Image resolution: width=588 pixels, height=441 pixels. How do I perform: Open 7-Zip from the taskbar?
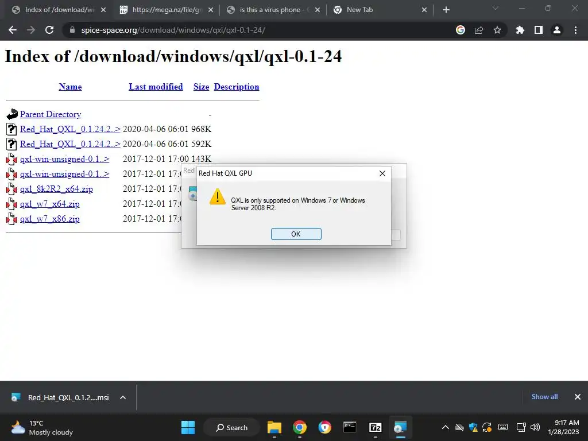click(x=375, y=427)
